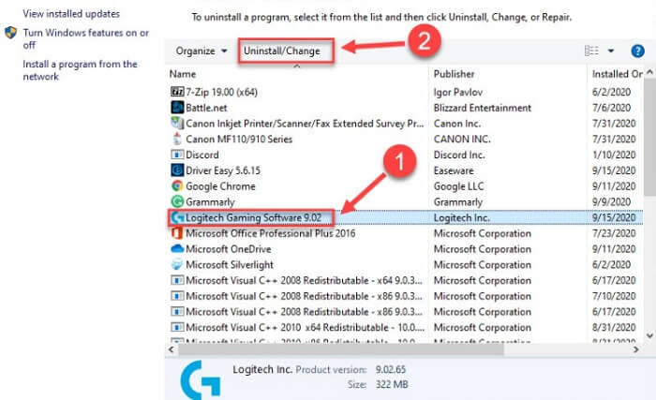Click the vertical scrollbar up arrow
The height and width of the screenshot is (400, 656).
[649, 72]
